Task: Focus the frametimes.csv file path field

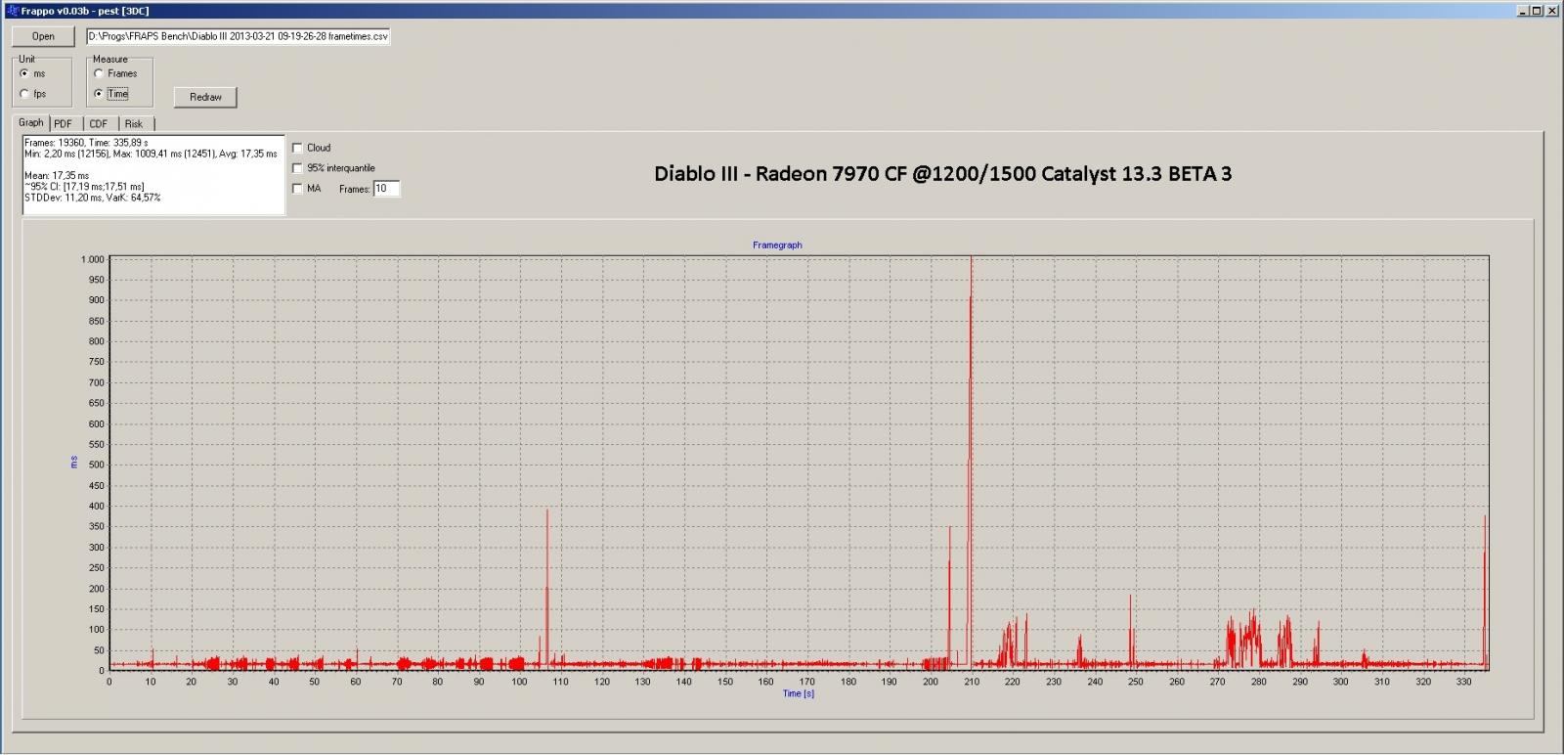Action: tap(239, 36)
